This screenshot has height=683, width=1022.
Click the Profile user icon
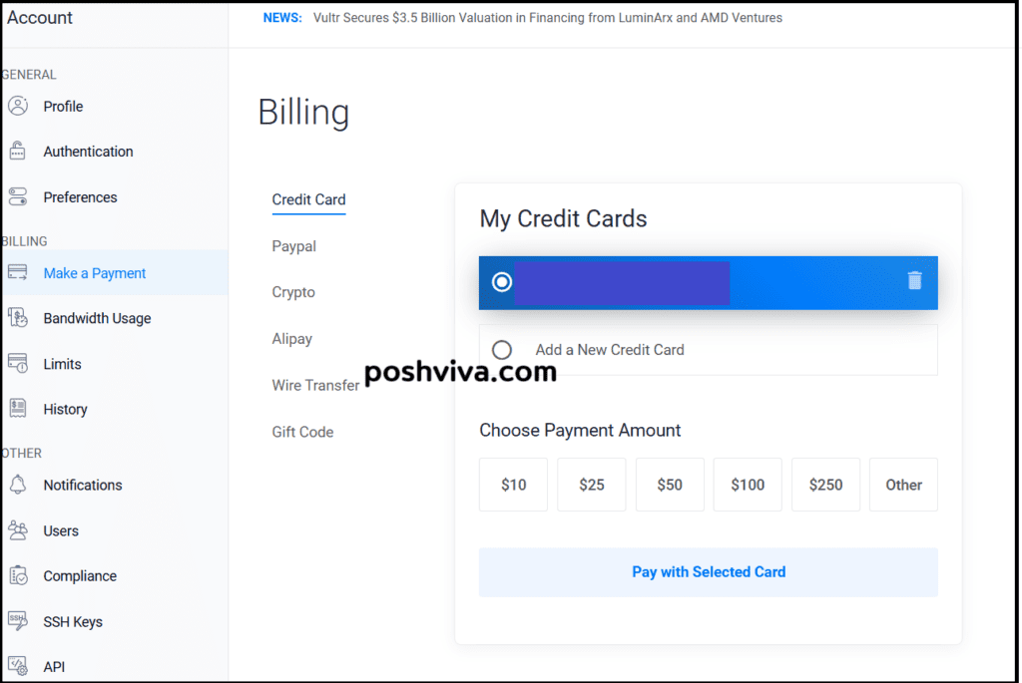pos(18,106)
